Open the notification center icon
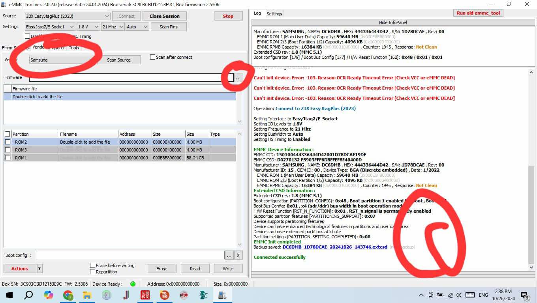The image size is (537, 303). (x=525, y=295)
